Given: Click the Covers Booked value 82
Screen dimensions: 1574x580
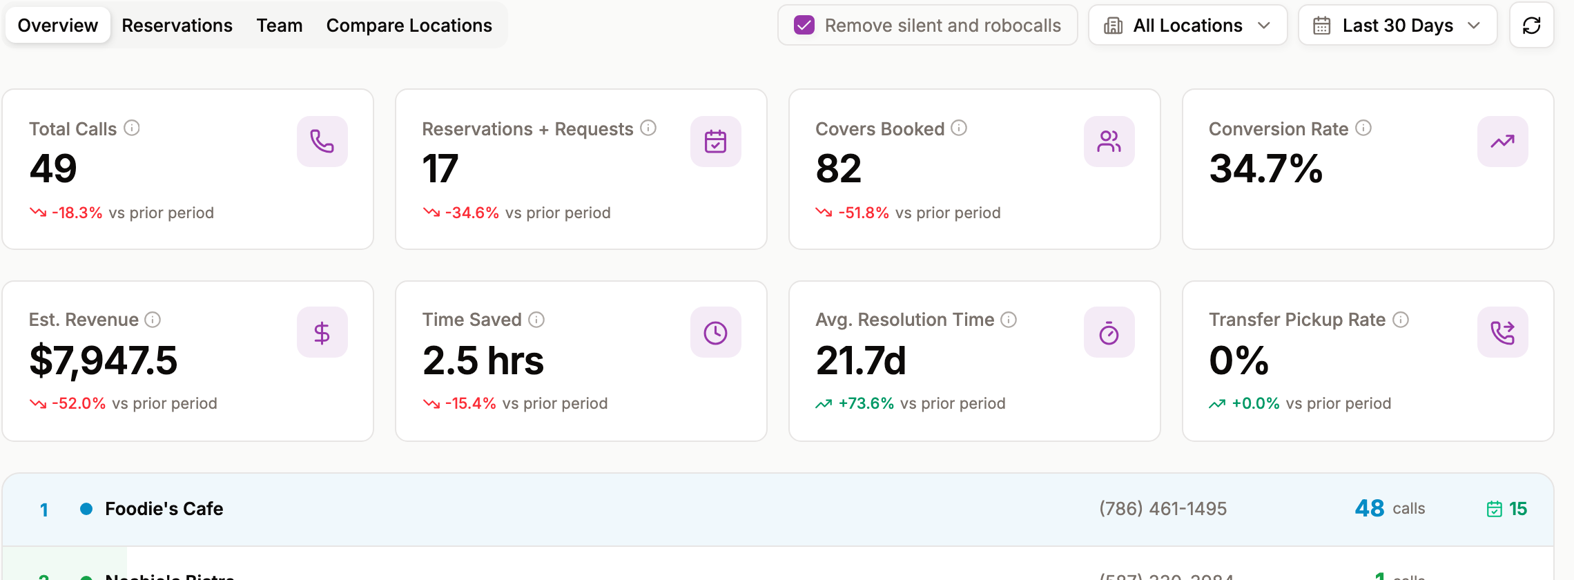Looking at the screenshot, I should (x=839, y=169).
